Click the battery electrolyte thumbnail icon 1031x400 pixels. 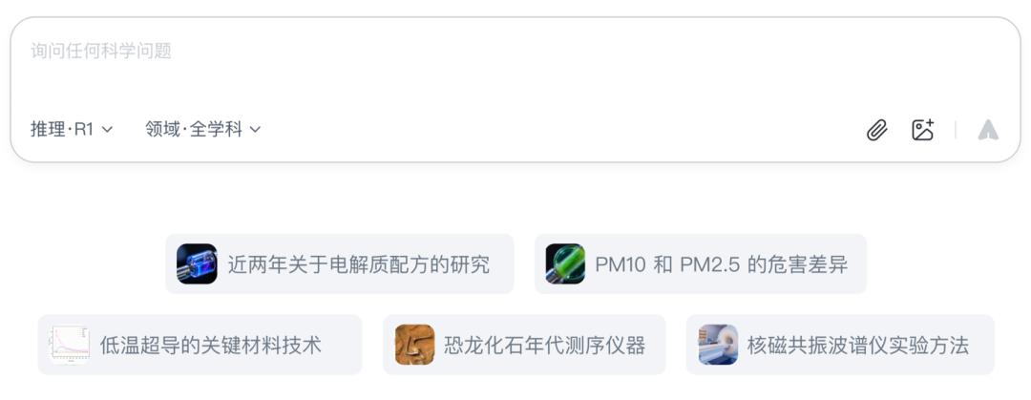point(197,263)
